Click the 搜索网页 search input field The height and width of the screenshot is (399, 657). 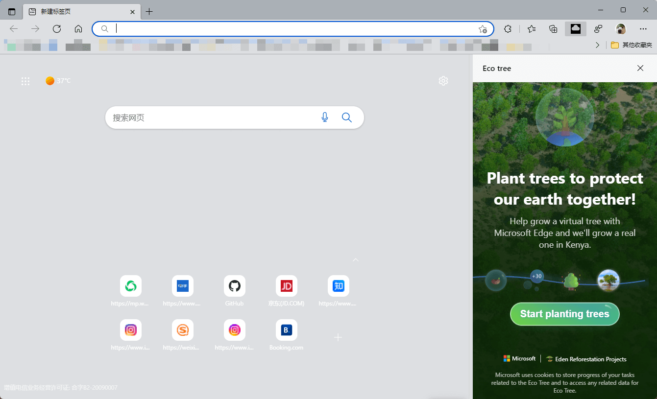[211, 117]
